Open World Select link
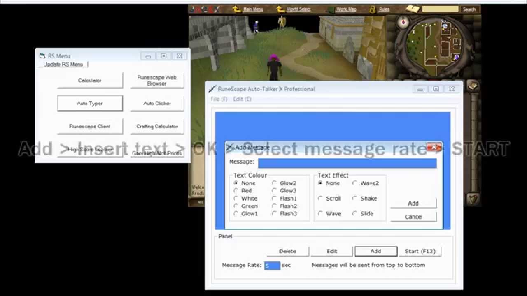Viewport: 527px width, 296px height. (299, 9)
